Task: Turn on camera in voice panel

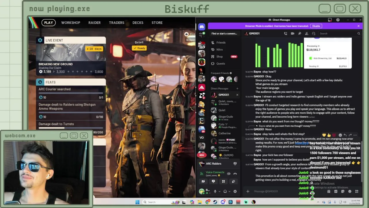Action: (203, 181)
